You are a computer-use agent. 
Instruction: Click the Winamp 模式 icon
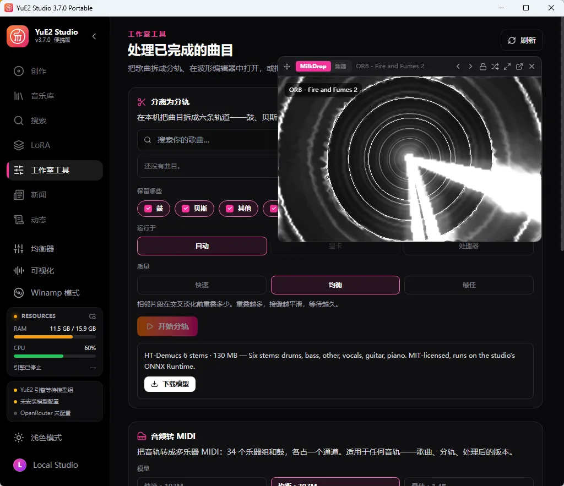19,293
